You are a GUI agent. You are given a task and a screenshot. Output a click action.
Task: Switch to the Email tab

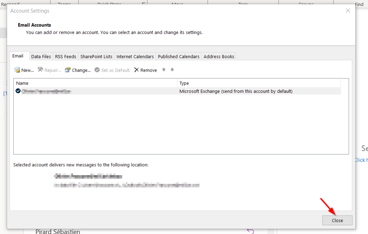point(18,56)
